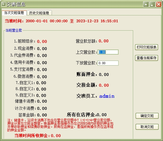Click the 当班营业款 group title
The width and height of the screenshot is (163, 141).
[x=14, y=30]
